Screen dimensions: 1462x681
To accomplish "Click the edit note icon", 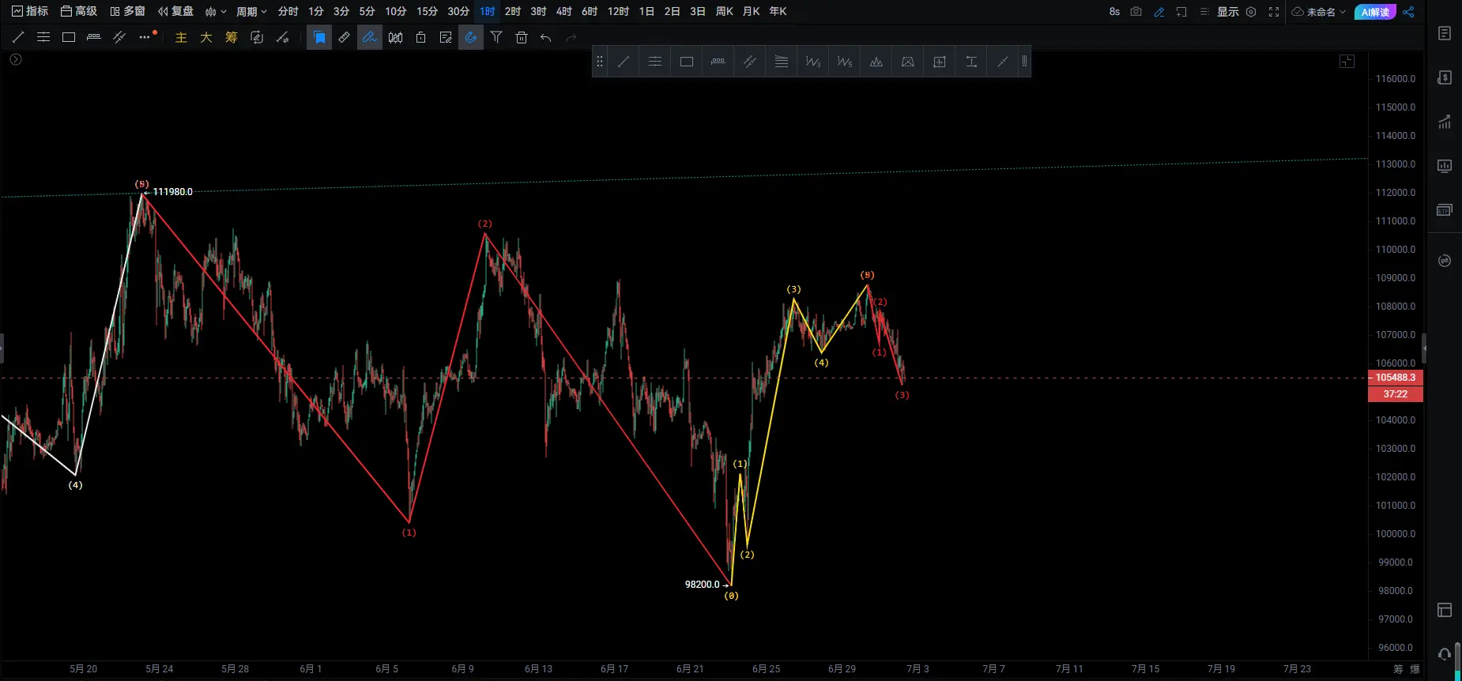I will [x=446, y=37].
